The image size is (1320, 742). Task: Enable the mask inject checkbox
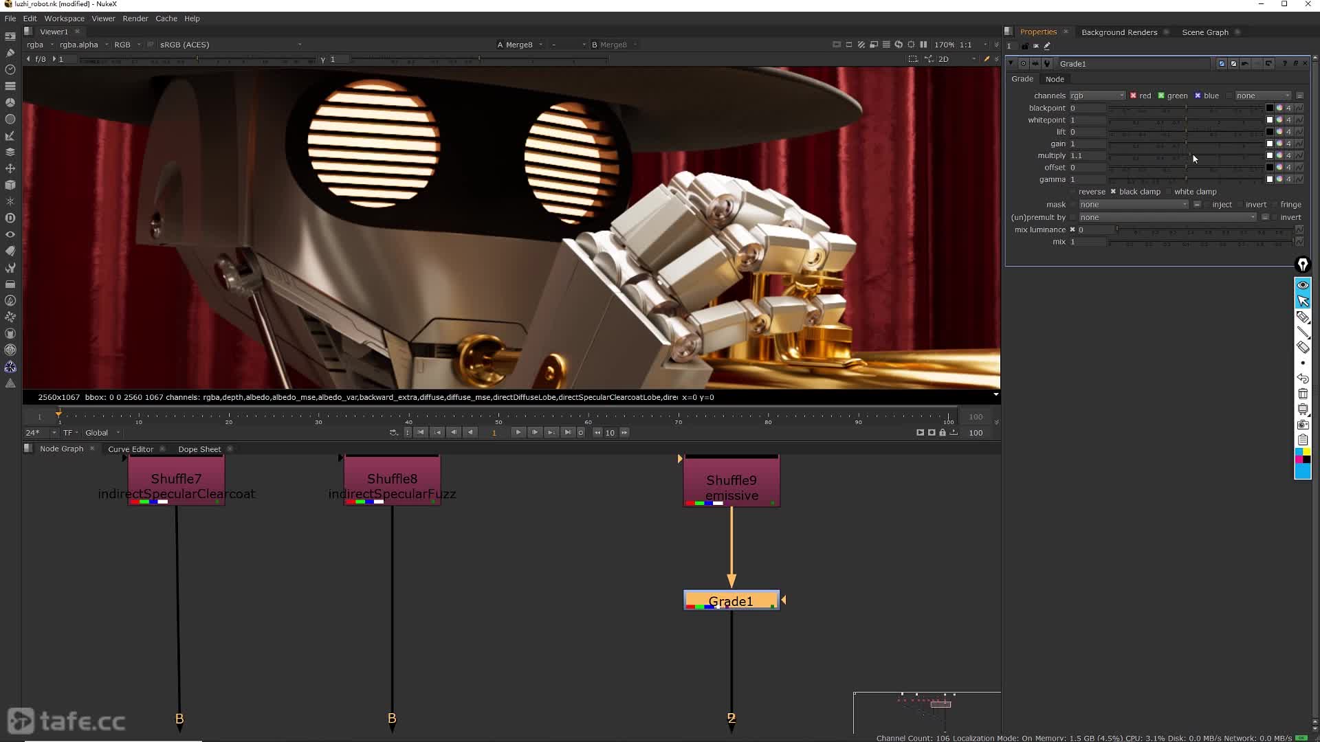[x=1207, y=205]
